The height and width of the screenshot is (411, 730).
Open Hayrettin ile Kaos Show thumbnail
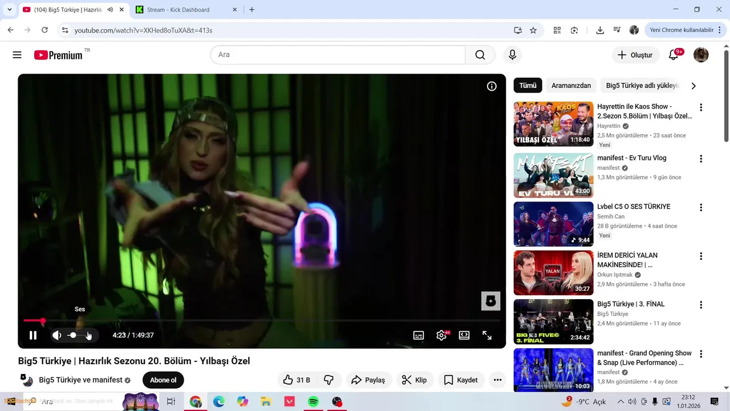click(553, 124)
